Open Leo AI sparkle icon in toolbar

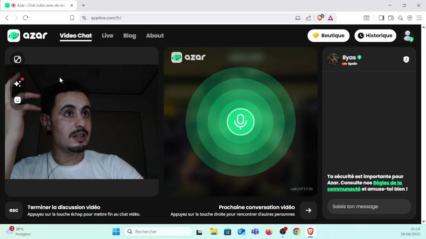(x=400, y=18)
